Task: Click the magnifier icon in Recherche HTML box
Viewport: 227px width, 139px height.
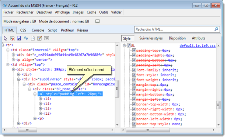Action: coord(216,29)
